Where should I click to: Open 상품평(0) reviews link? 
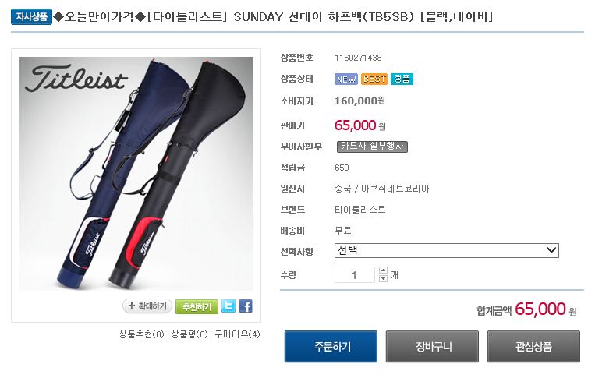click(189, 334)
